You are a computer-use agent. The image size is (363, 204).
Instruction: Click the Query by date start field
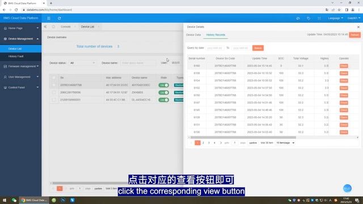(x=215, y=48)
